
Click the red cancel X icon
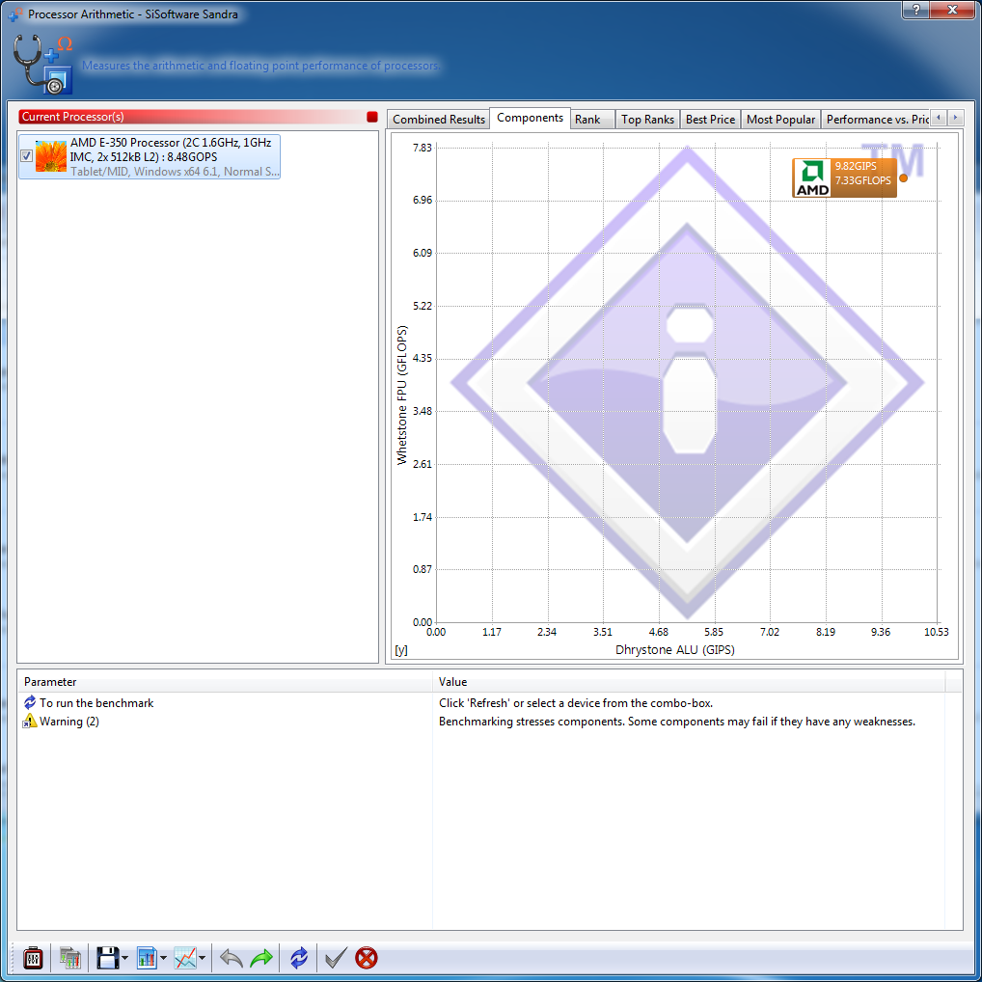pyautogui.click(x=367, y=958)
